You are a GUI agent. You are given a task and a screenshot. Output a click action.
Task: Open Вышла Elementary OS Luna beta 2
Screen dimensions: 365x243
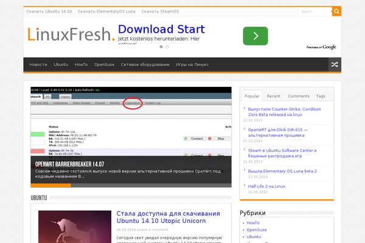click(282, 171)
